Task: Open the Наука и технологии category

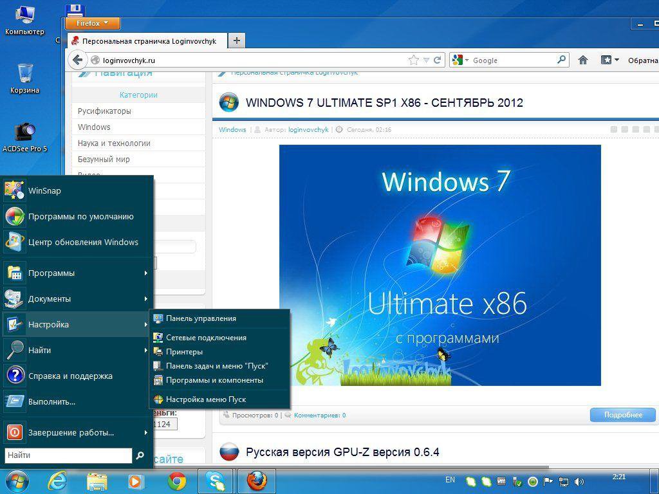Action: [114, 143]
